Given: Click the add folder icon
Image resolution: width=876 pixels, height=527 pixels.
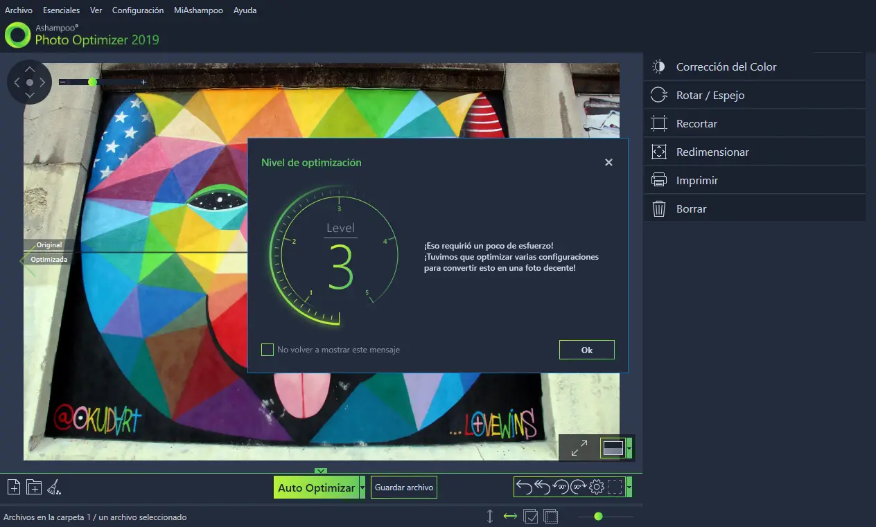Looking at the screenshot, I should (34, 487).
